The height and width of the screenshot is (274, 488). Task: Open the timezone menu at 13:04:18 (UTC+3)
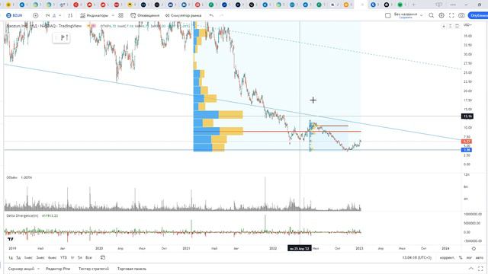pyautogui.click(x=417, y=257)
